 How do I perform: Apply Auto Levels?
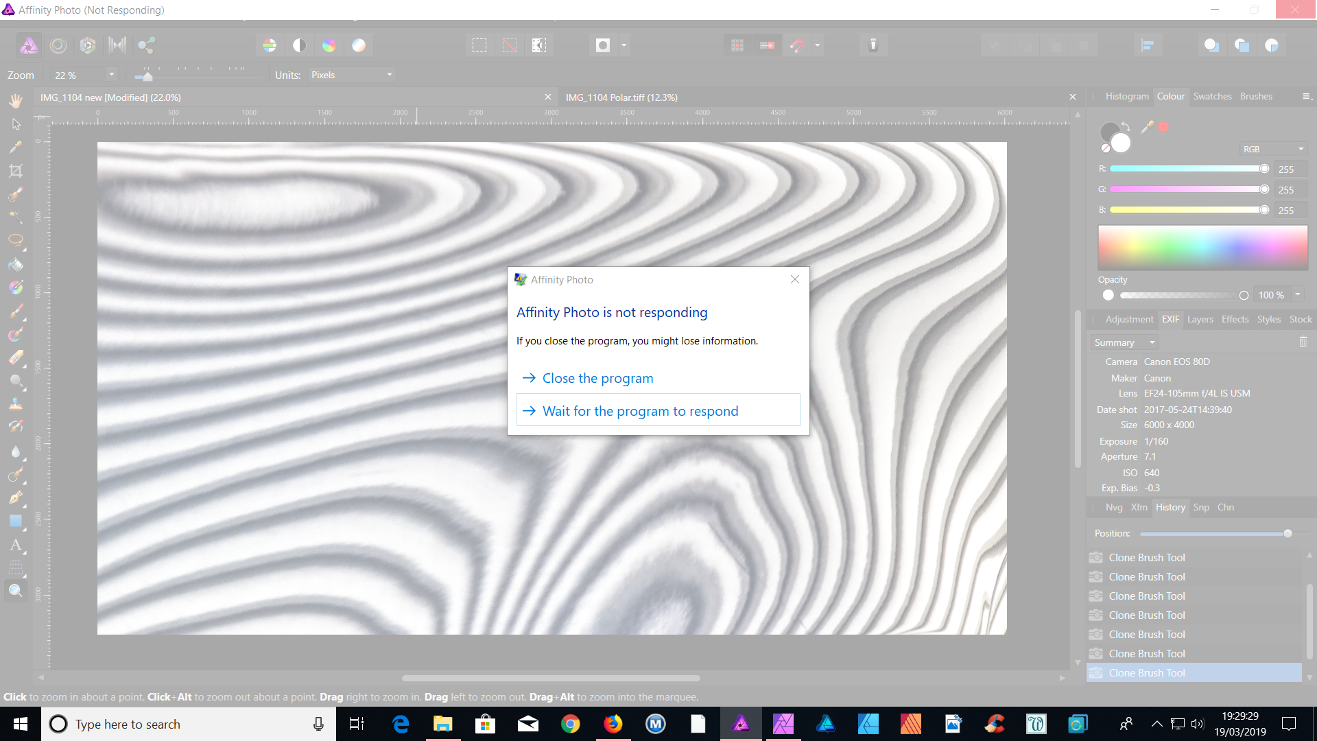click(270, 45)
